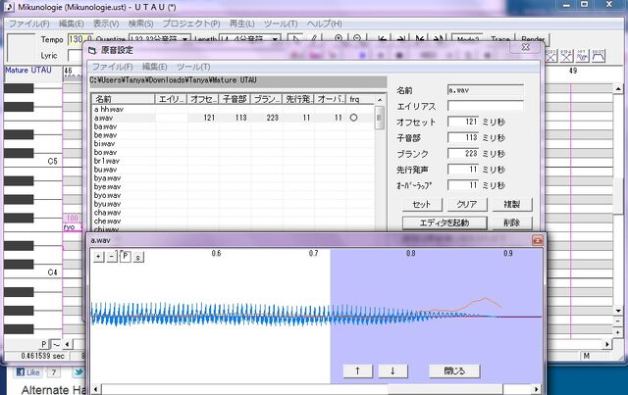The height and width of the screenshot is (395, 628).
Task: Select cha.wav in sample list
Action: pos(107,213)
